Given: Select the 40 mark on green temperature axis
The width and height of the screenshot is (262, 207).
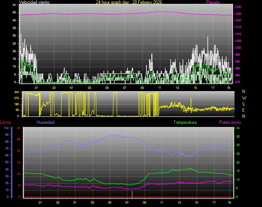Looking at the screenshot, I should click(x=238, y=128).
